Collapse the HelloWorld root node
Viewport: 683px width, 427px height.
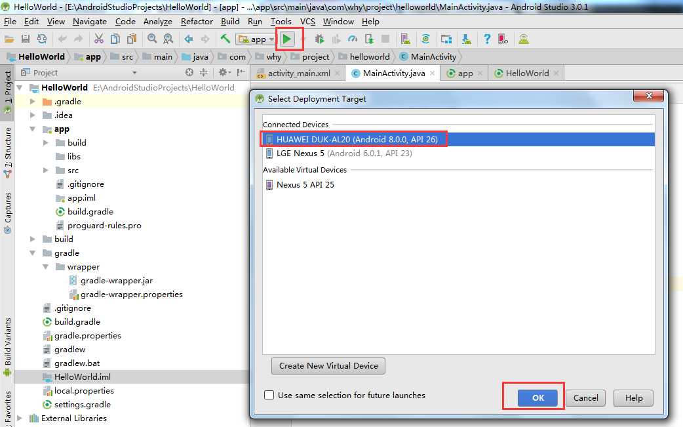(x=20, y=88)
